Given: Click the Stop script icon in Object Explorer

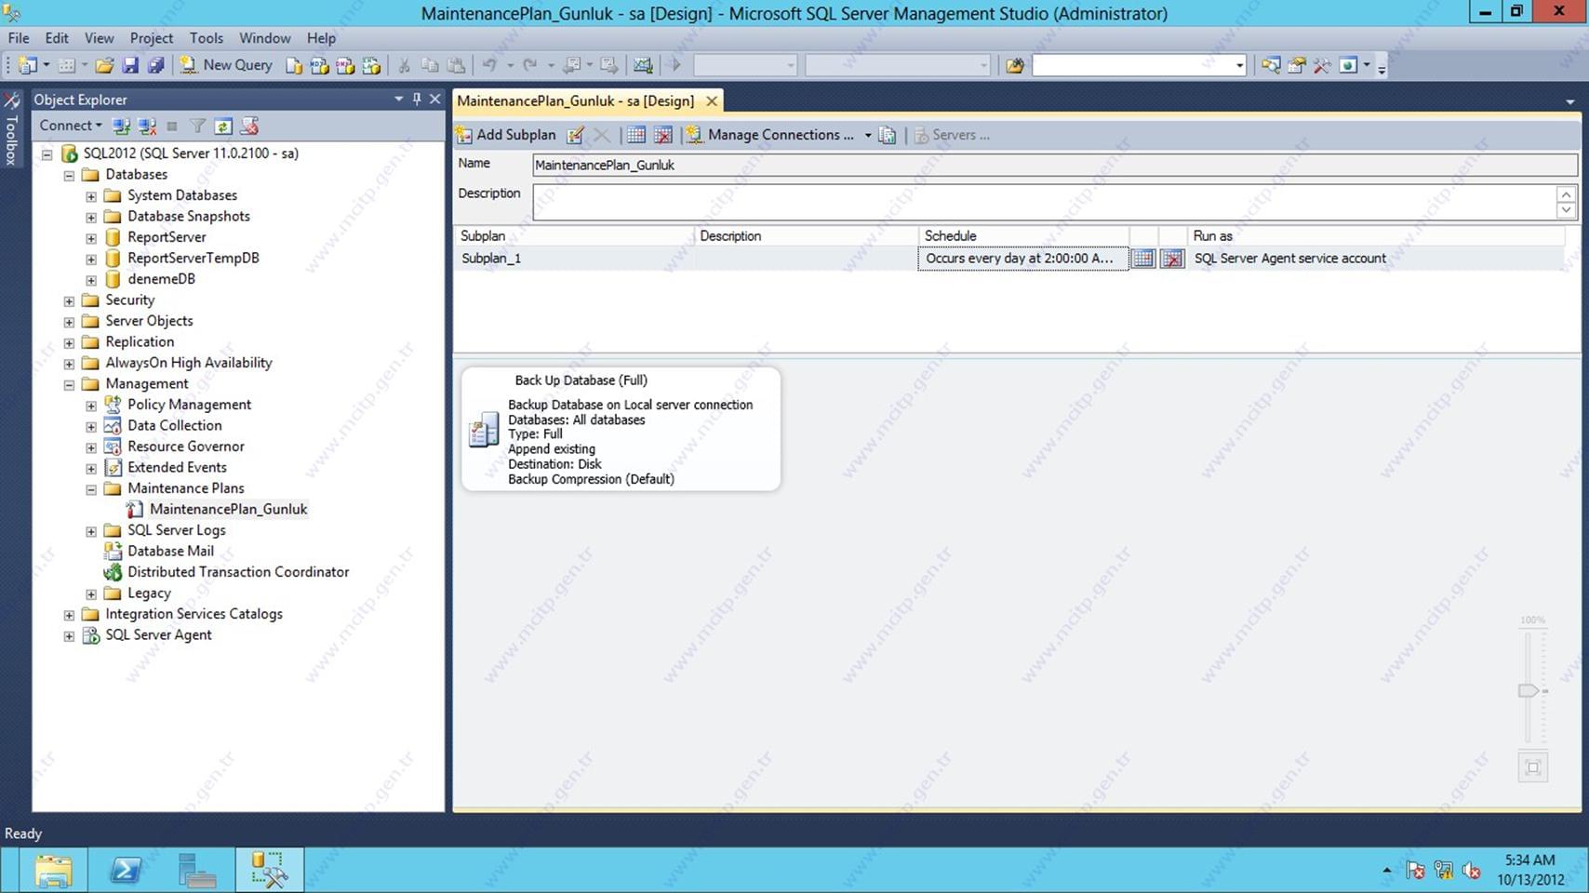Looking at the screenshot, I should click(248, 126).
